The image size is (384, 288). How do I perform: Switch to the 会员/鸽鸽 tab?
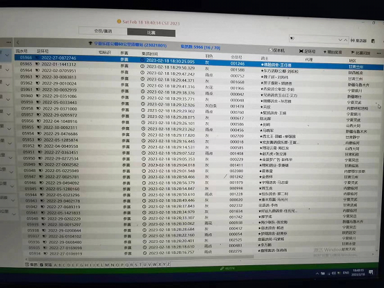pos(103,31)
